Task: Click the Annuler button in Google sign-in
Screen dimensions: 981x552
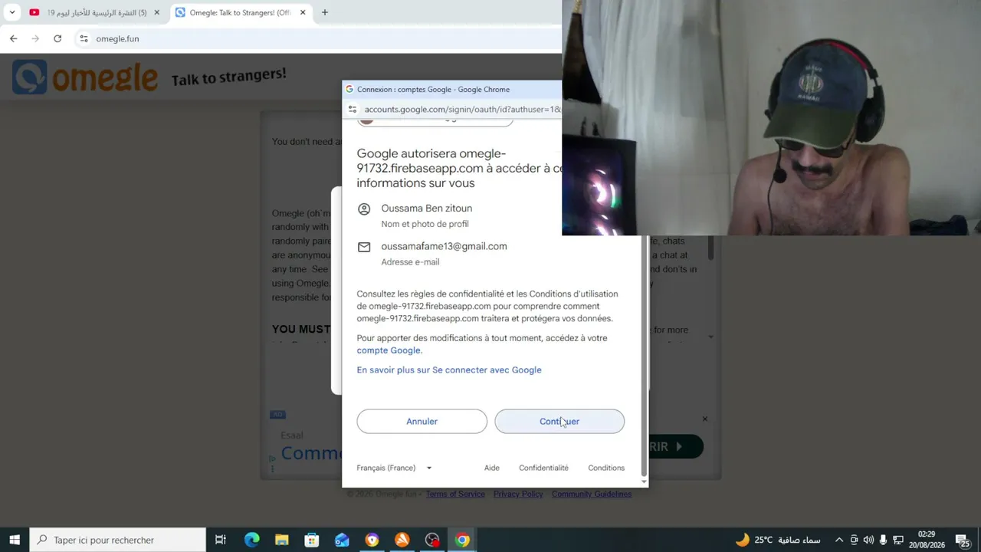Action: [422, 422]
